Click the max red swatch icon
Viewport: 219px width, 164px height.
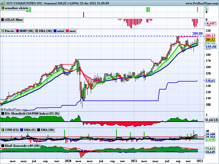67,31
